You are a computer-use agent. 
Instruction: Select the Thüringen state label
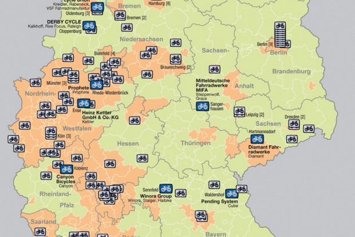192,143
